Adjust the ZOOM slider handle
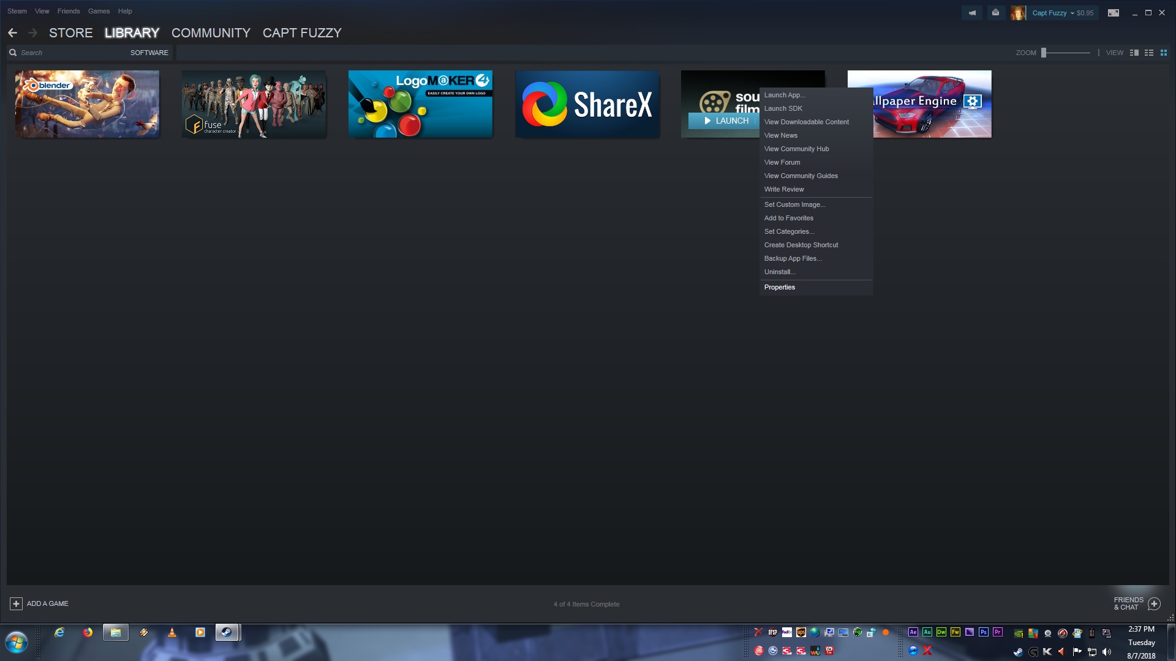This screenshot has height=661, width=1176. click(1044, 53)
